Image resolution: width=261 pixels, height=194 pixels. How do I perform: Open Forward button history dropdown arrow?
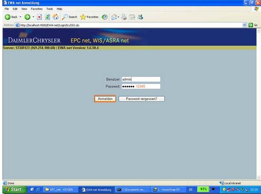(33, 17)
